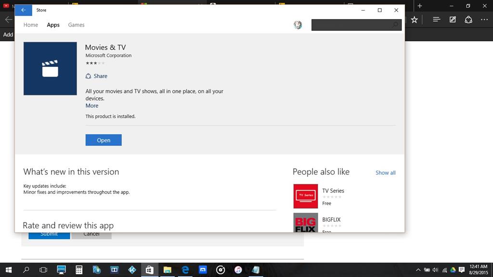Screen dimensions: 493x277
Task: Open the Kodi taskbar icon
Action: [x=132, y=270]
